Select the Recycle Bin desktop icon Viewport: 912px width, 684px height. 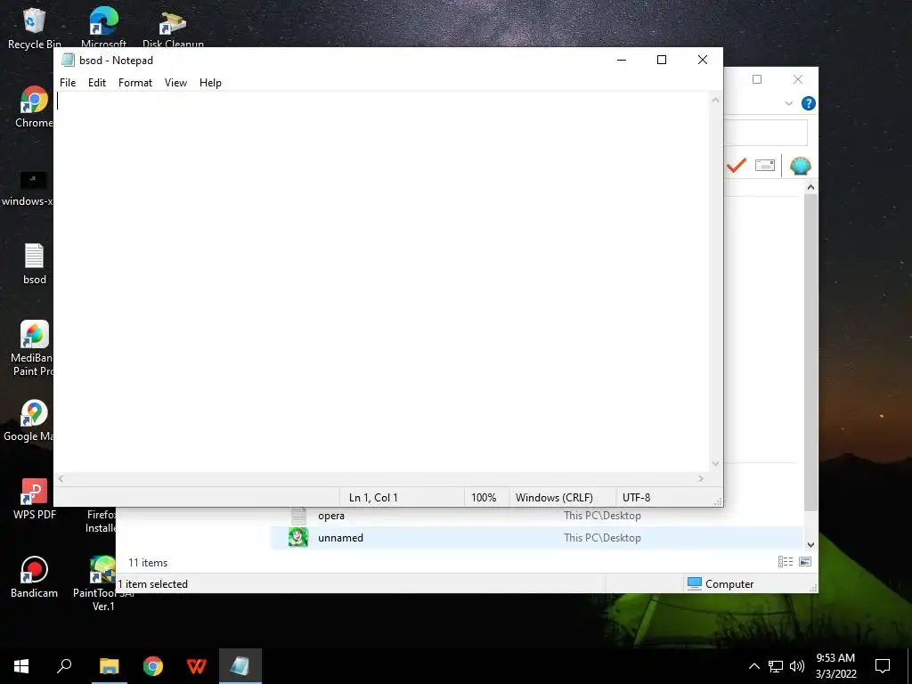[x=35, y=28]
